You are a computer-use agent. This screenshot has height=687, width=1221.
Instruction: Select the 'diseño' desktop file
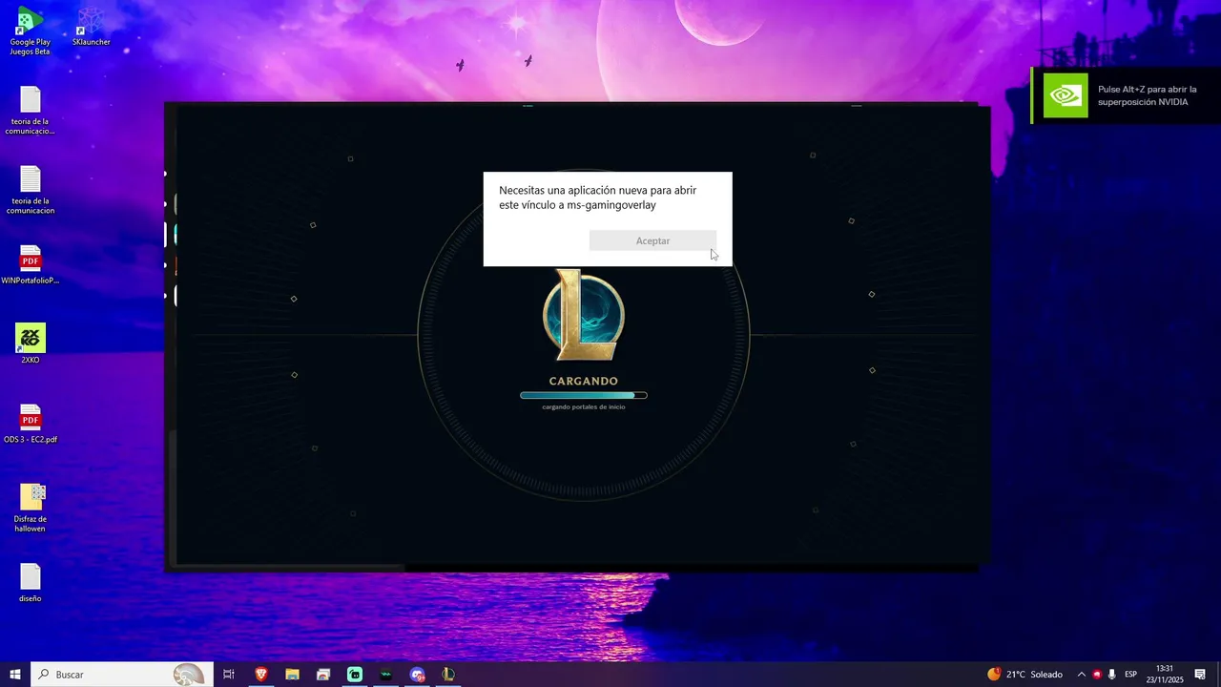click(x=31, y=582)
